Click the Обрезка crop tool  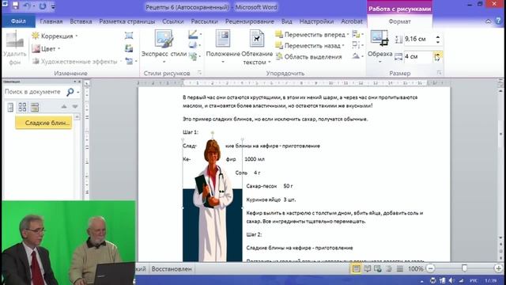pyautogui.click(x=379, y=47)
